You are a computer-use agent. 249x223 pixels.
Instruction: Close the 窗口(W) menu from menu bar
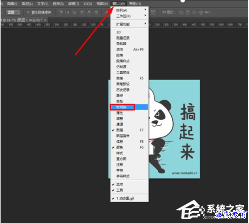[119, 4]
